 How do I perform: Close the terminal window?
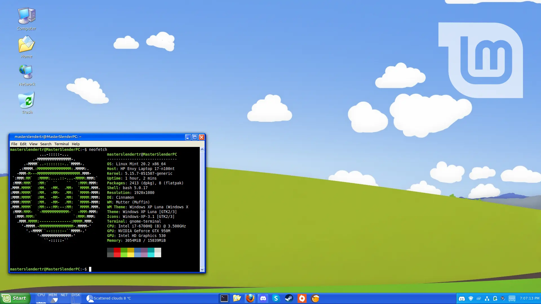[201, 137]
